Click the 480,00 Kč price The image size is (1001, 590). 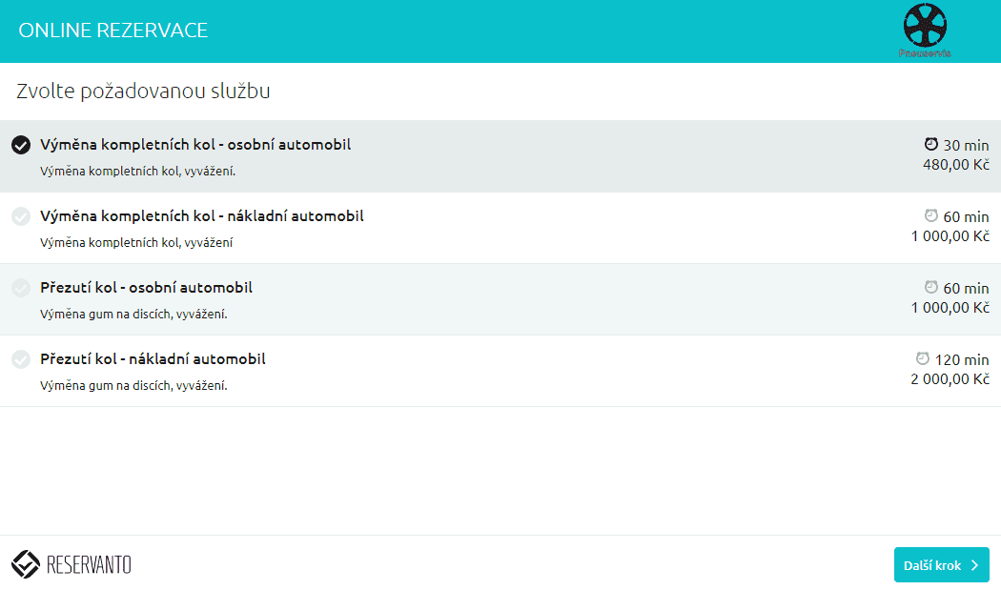[955, 165]
